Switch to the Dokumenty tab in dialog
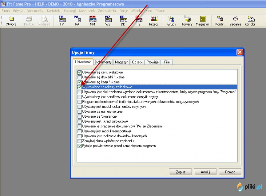Image resolution: width=266 pixels, height=196 pixels. click(x=103, y=62)
